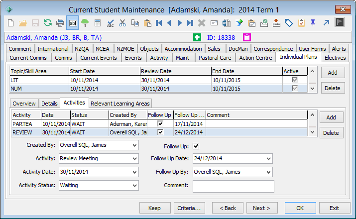356x219 pixels.
Task: Switch to the Action Centre tab
Action: pos(255,58)
